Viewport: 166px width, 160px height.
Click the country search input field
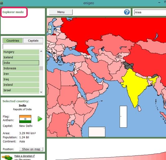click(23, 47)
